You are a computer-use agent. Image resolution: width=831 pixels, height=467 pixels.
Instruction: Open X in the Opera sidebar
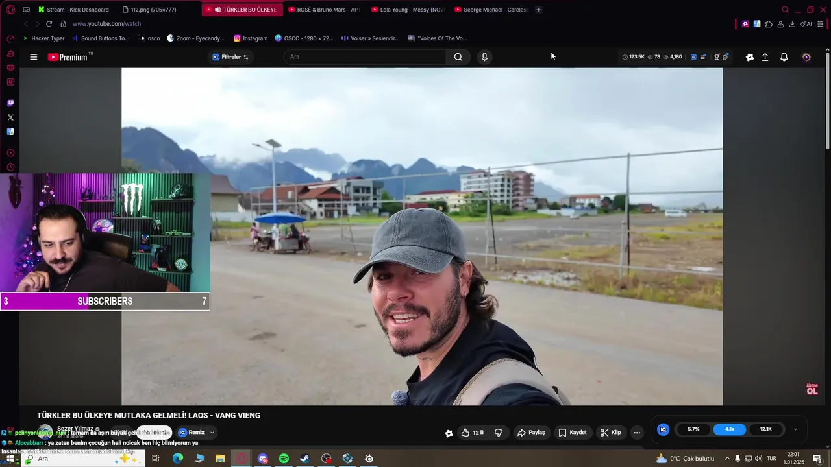pyautogui.click(x=10, y=117)
